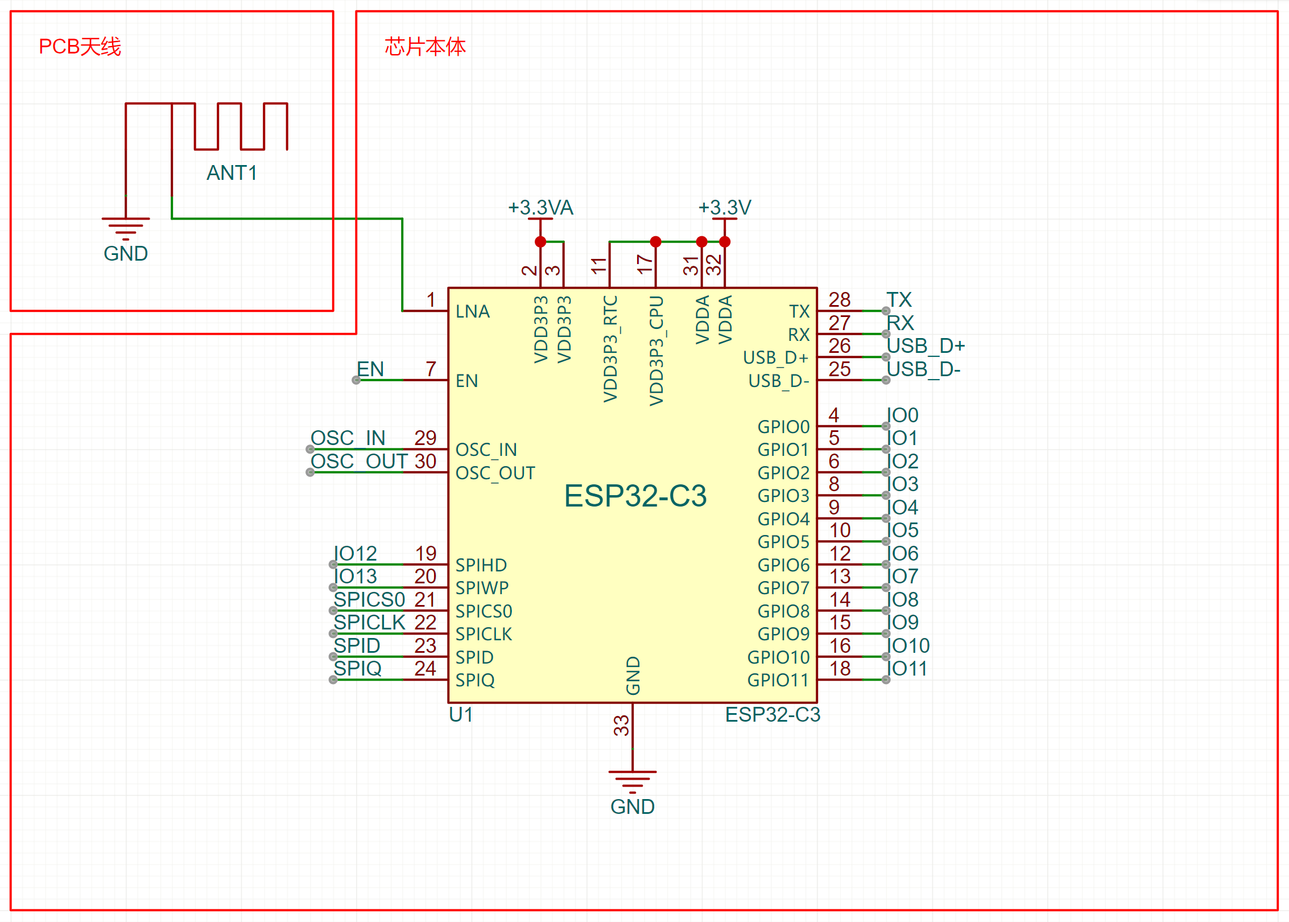This screenshot has height=922, width=1289.
Task: Click the "GPIO0" pin name inside the chip
Action: click(783, 427)
